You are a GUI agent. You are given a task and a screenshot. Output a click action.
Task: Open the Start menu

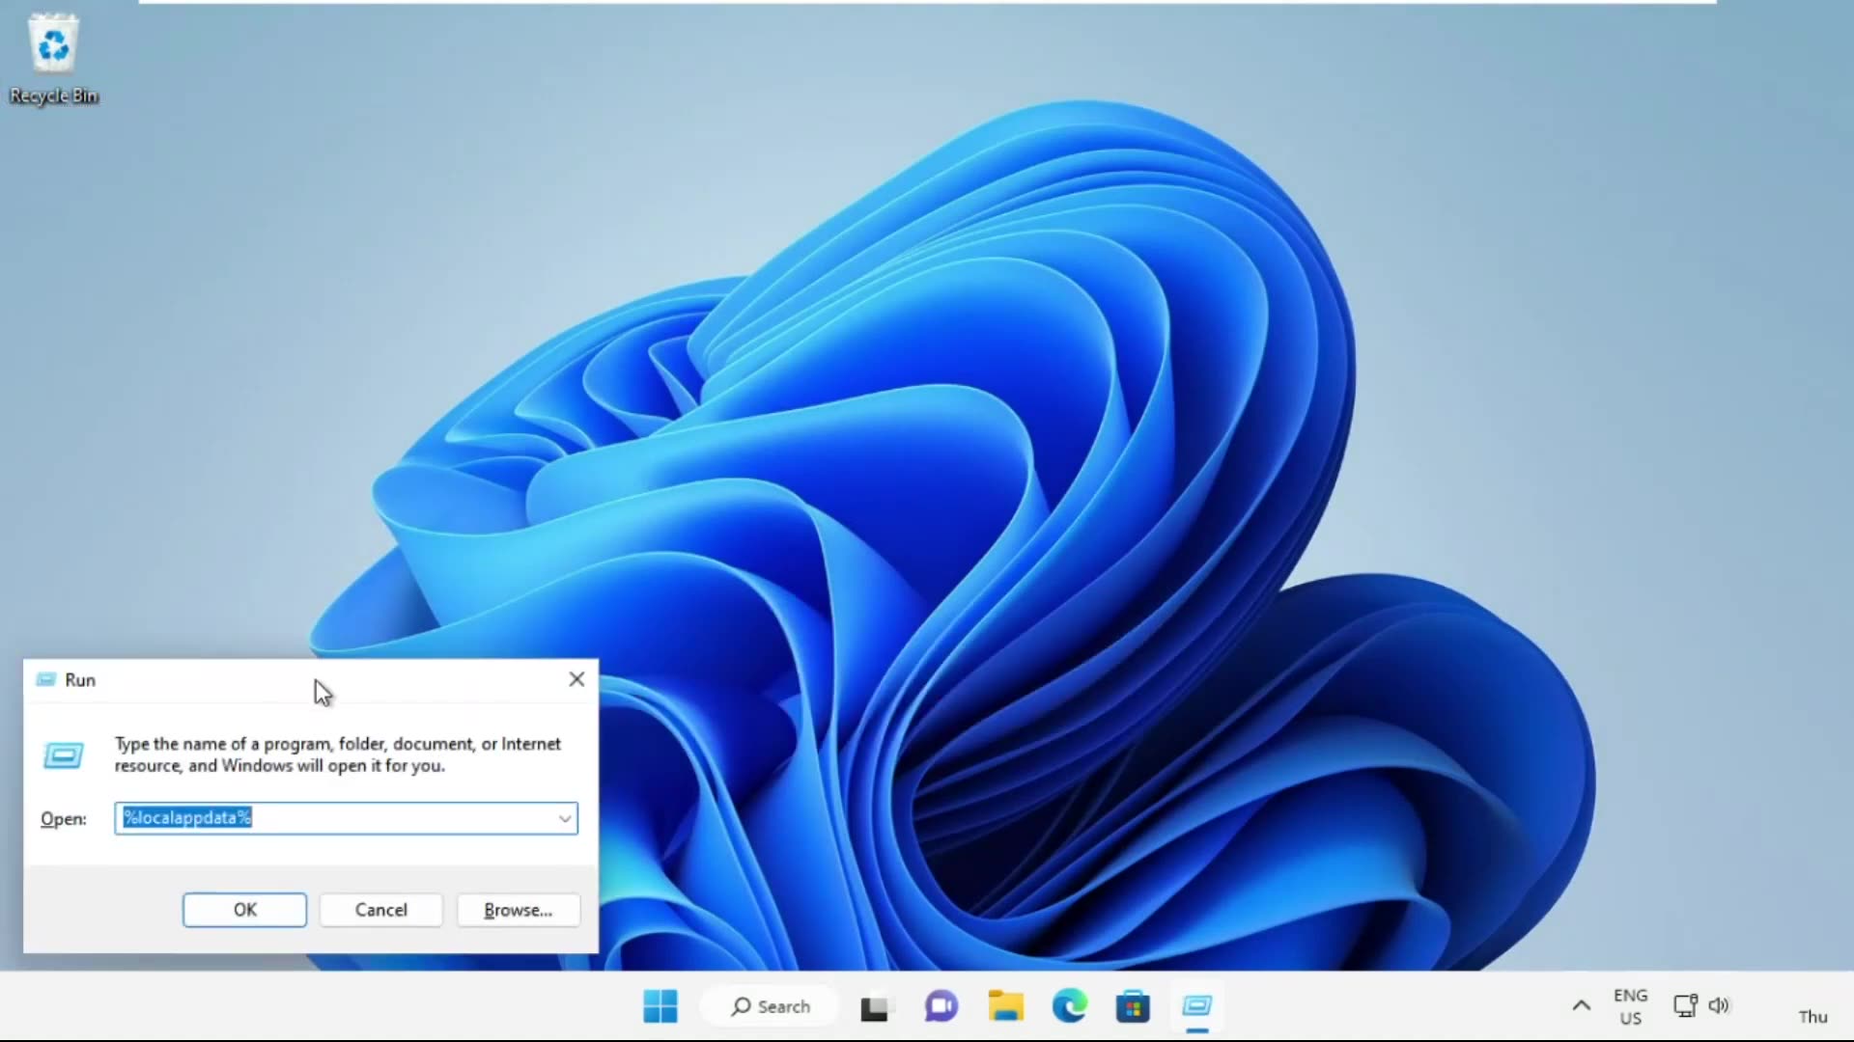pyautogui.click(x=660, y=1005)
